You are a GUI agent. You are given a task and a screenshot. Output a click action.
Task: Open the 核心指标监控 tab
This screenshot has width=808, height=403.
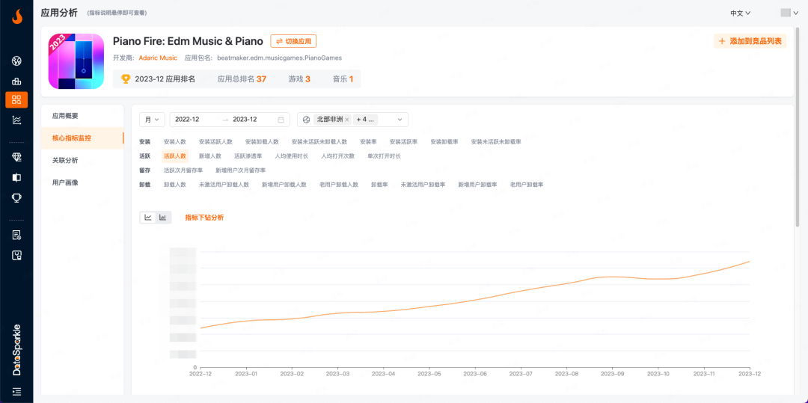point(82,138)
